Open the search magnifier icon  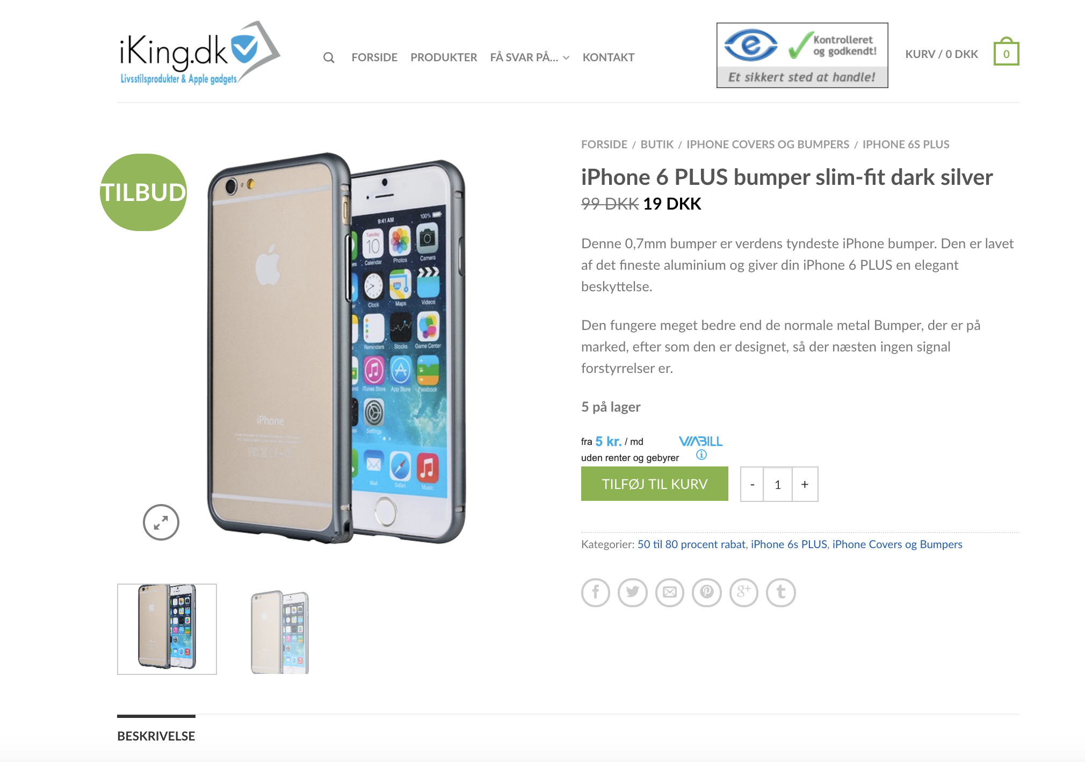point(329,57)
